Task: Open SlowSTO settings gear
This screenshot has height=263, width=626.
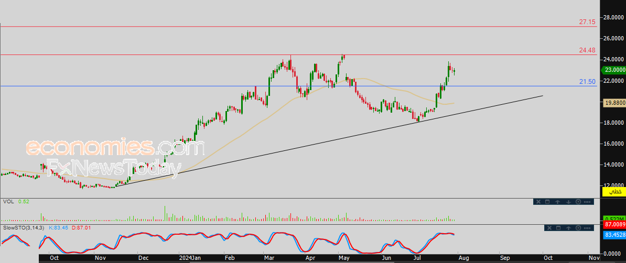Action: (578, 227)
